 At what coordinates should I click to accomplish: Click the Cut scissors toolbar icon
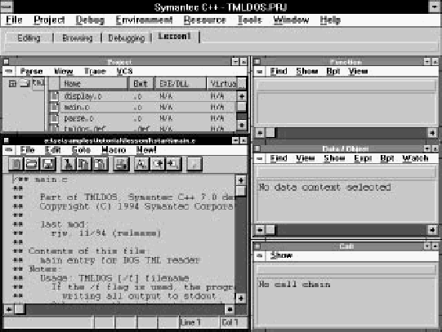[x=68, y=164]
